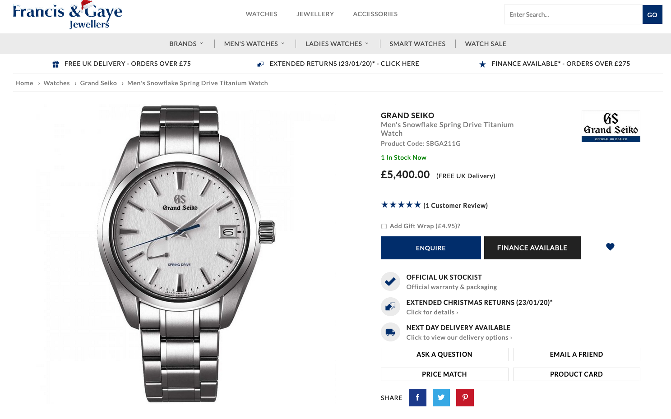Viewport: 671px width, 419px height.
Task: Expand the Men's Watches dropdown
Action: [254, 44]
